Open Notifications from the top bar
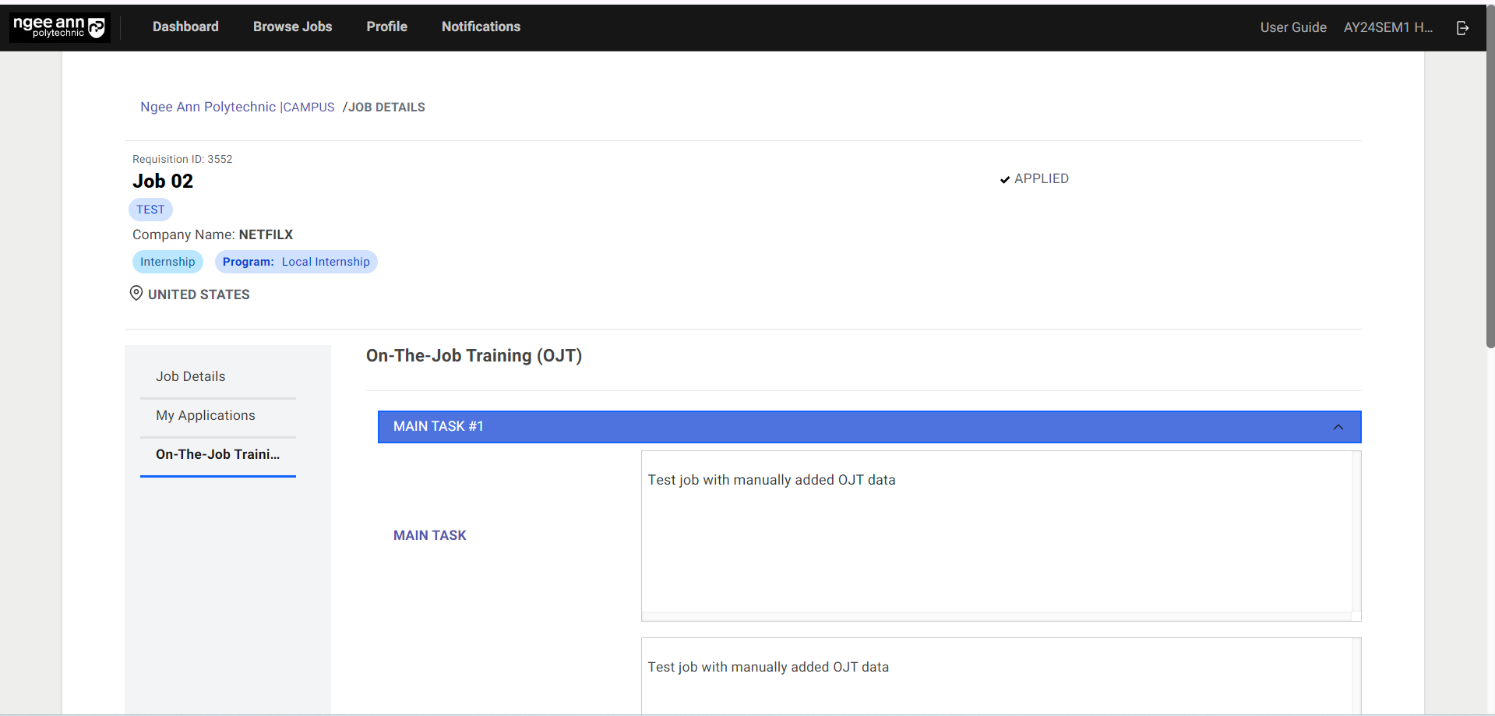This screenshot has width=1495, height=716. (481, 26)
